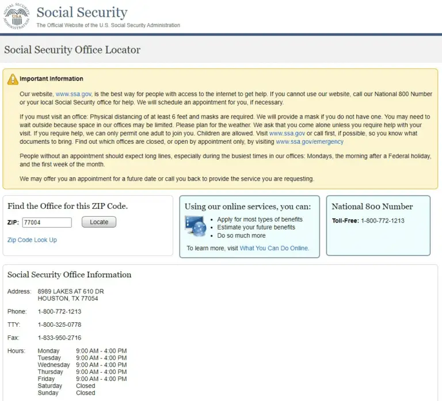Click the Hours: label

click(x=16, y=351)
